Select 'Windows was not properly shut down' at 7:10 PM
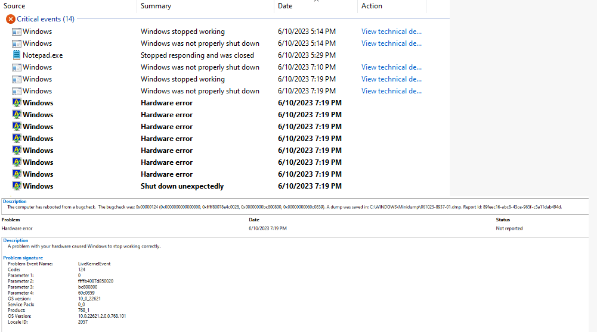The image size is (597, 332). tap(200, 67)
